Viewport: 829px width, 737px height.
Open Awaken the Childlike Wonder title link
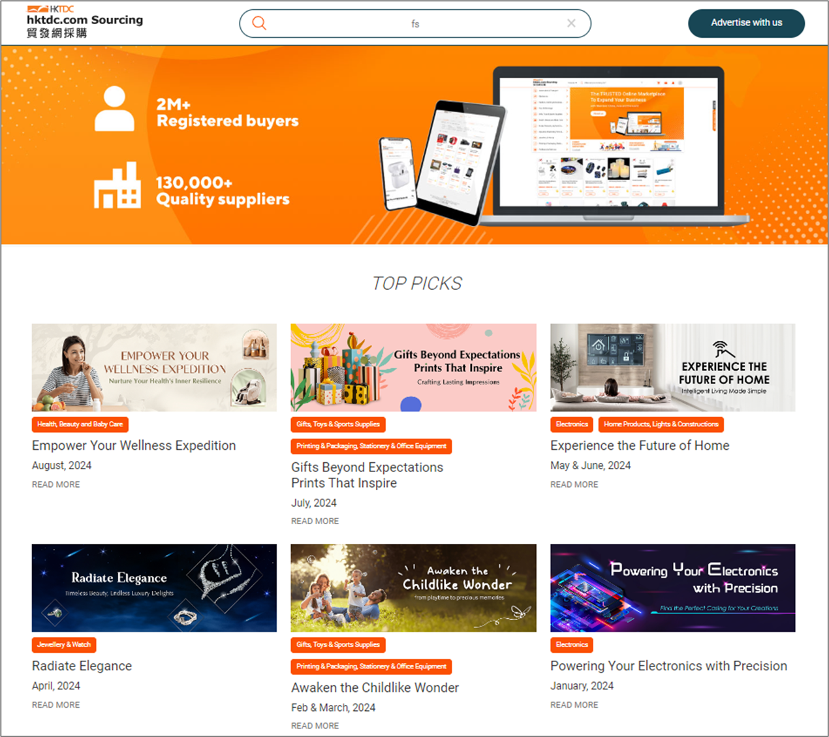click(375, 687)
